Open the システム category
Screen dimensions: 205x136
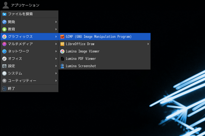pyautogui.click(x=30, y=73)
